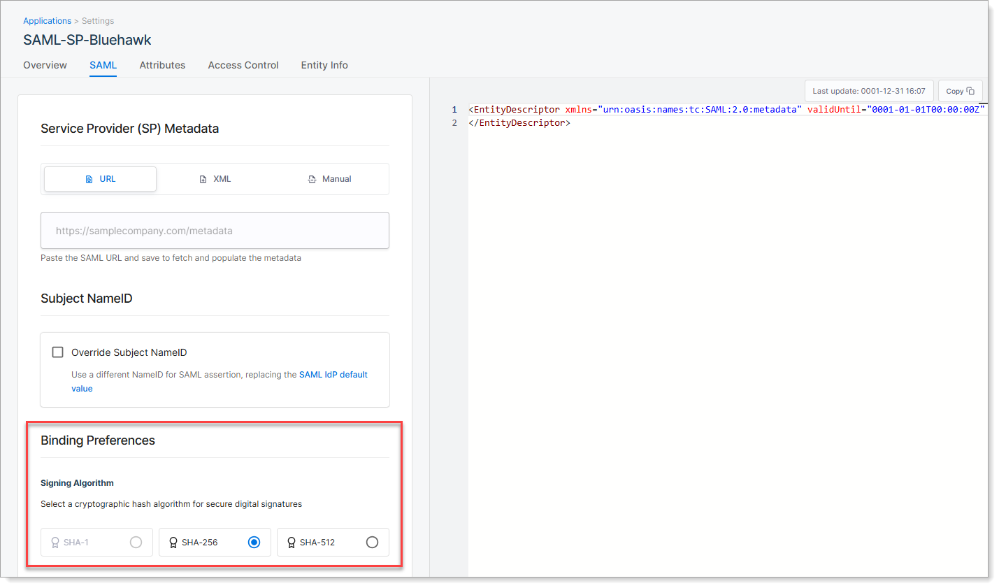
Task: Go to the Access Control tab
Action: click(243, 65)
